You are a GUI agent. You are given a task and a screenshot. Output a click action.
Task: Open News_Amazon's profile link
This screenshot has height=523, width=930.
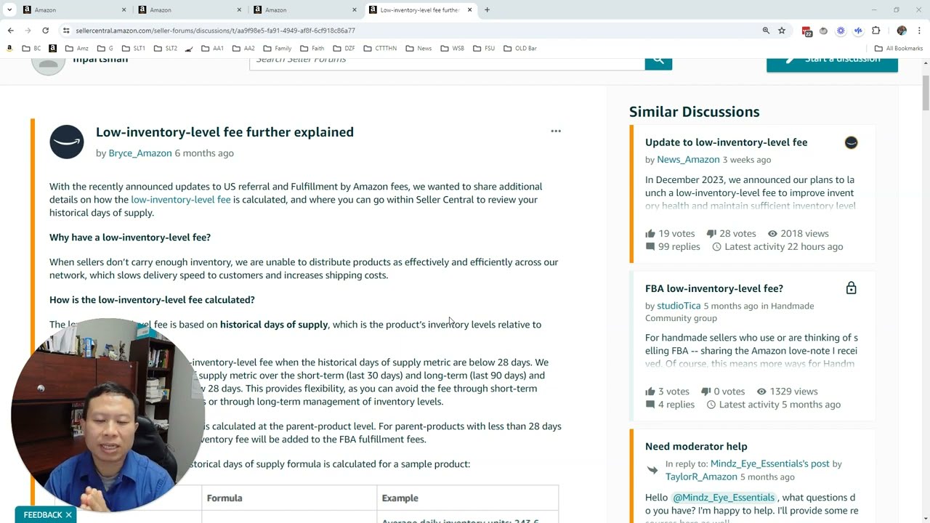click(688, 160)
